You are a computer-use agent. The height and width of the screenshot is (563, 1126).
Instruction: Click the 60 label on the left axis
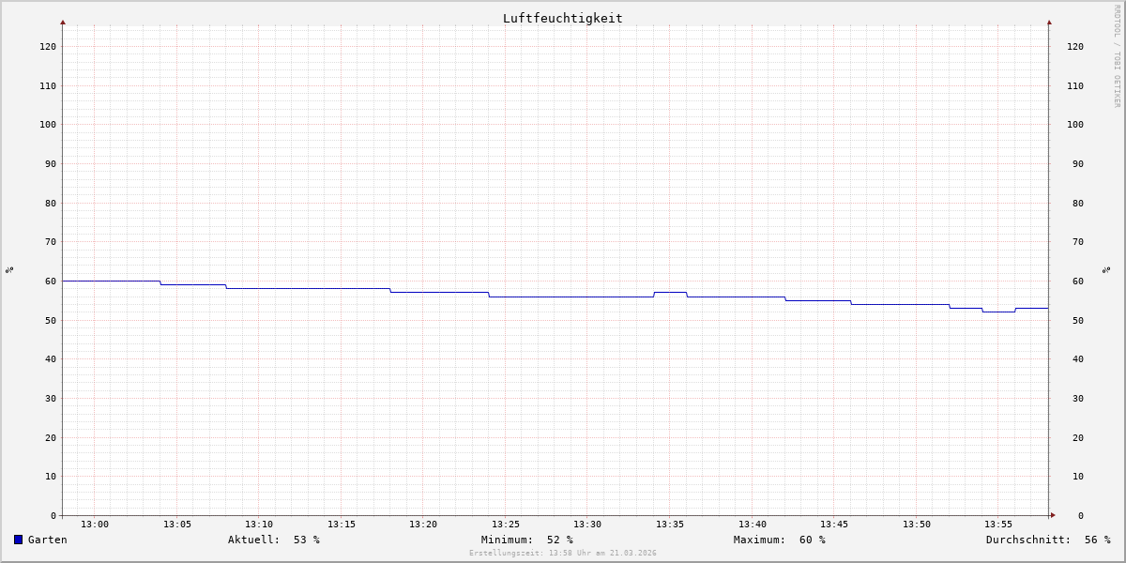coord(51,281)
